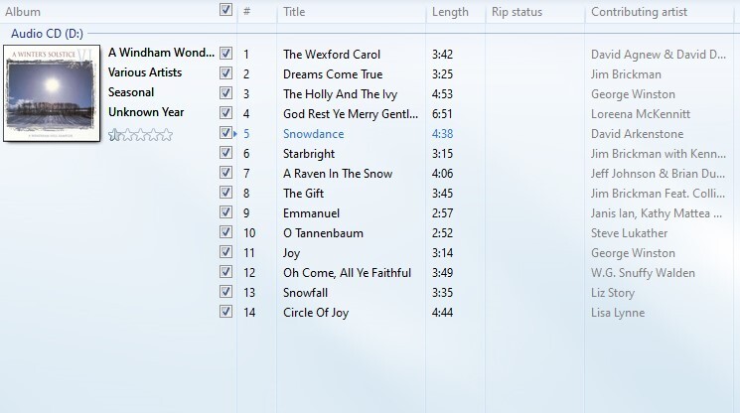Uncheck track 6 Starbright checkbox
The height and width of the screenshot is (413, 740).
226,153
